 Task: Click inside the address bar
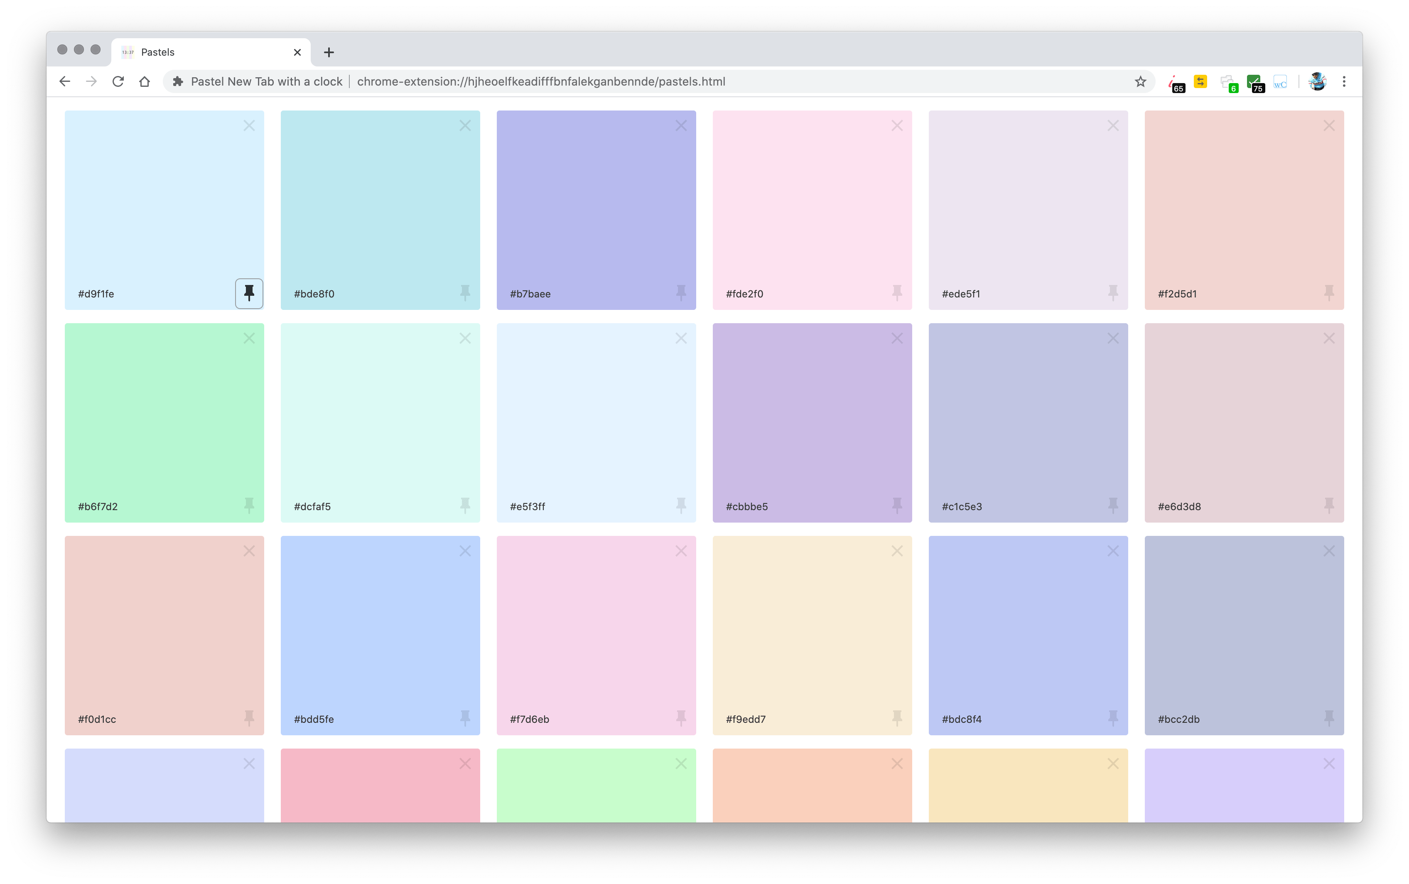(x=643, y=81)
